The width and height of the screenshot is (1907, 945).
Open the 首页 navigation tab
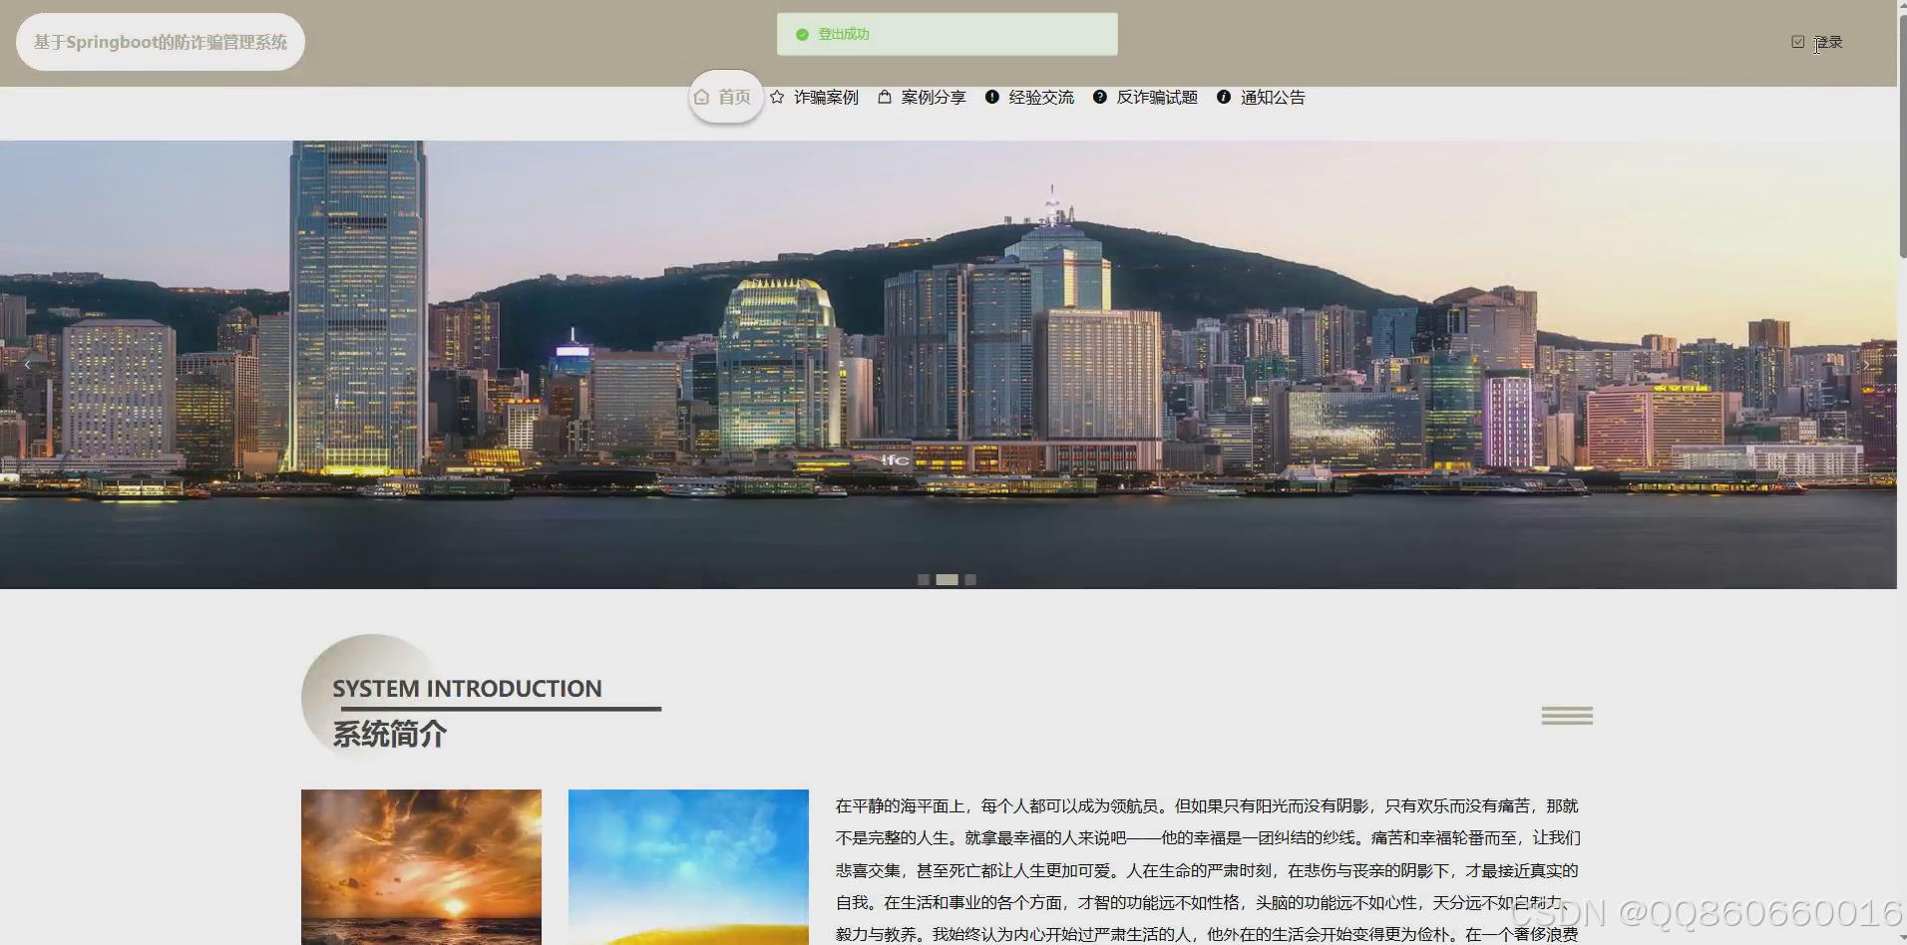point(725,97)
